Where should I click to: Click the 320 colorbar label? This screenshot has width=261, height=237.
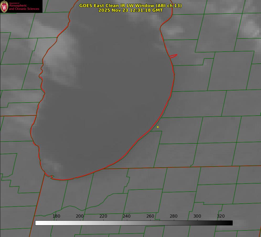221,216
